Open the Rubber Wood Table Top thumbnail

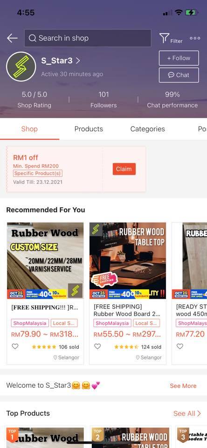(x=128, y=260)
